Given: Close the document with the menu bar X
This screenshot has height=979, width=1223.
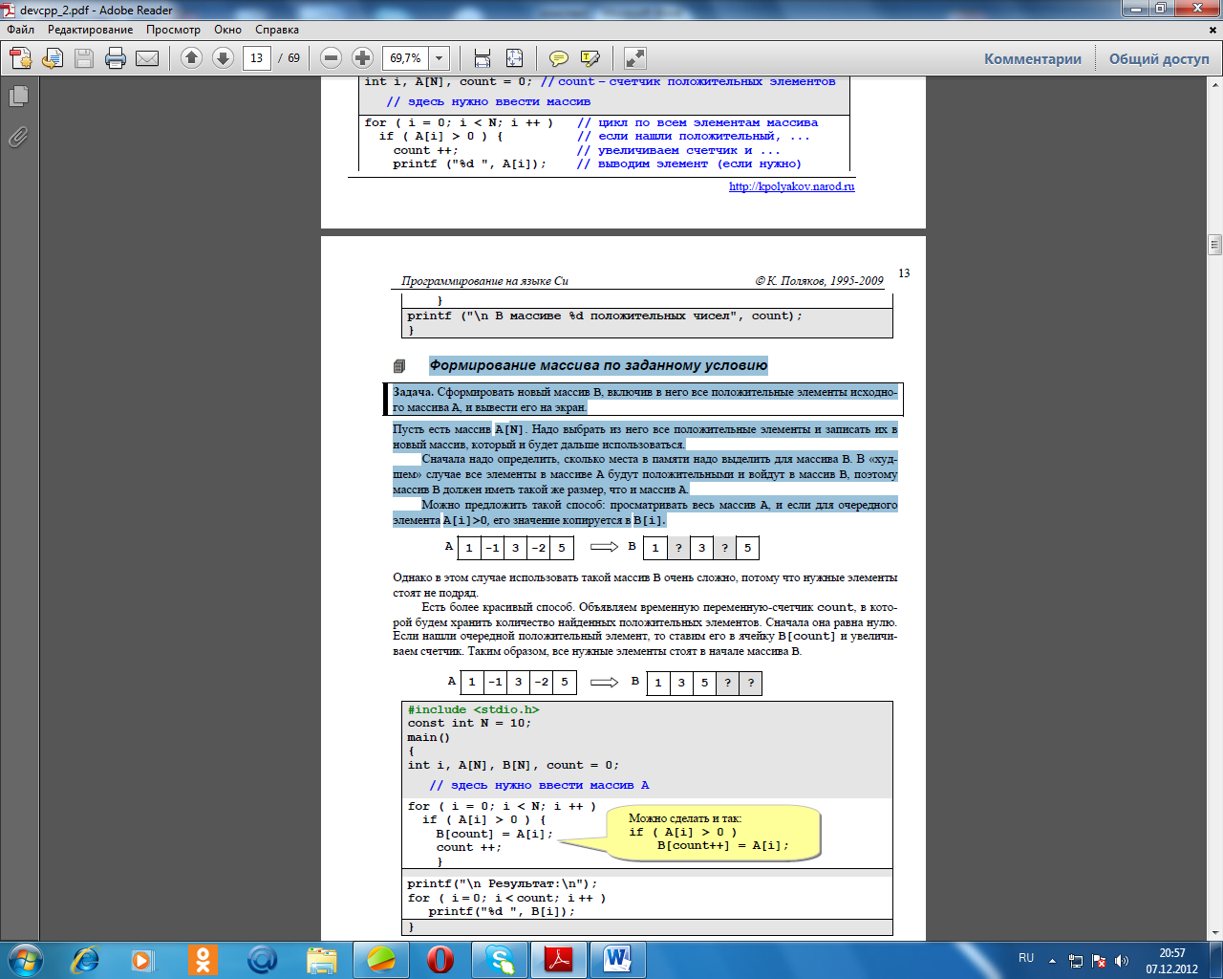Looking at the screenshot, I should point(1214,30).
